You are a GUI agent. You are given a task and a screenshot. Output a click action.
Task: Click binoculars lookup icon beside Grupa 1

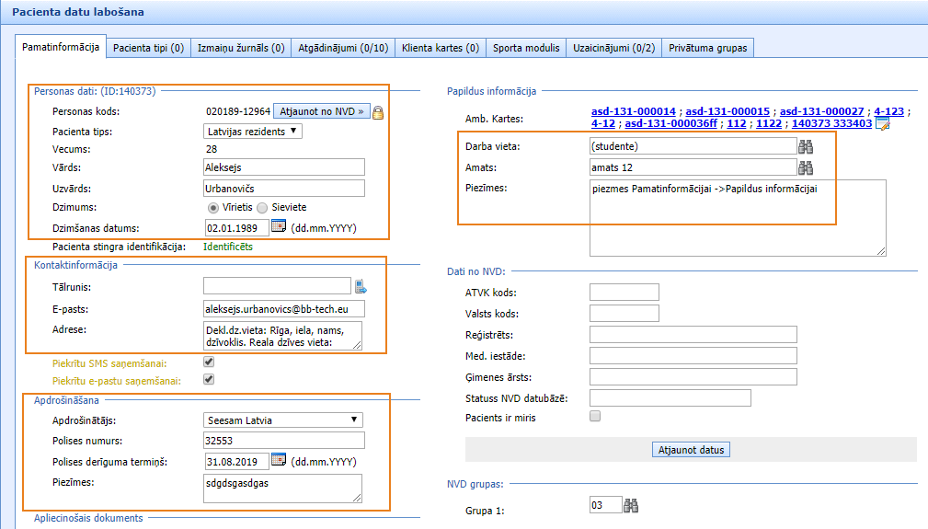(x=631, y=505)
